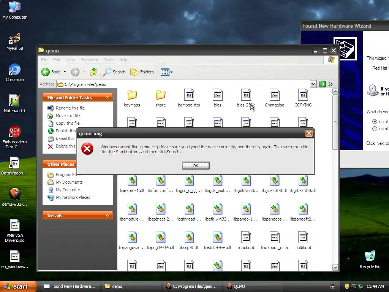Launch Chromium from the desktop

(x=15, y=73)
